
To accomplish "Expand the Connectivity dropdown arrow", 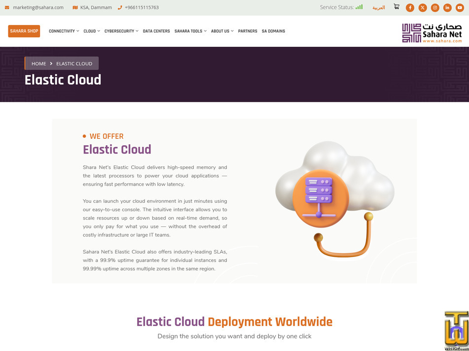I will (x=78, y=31).
